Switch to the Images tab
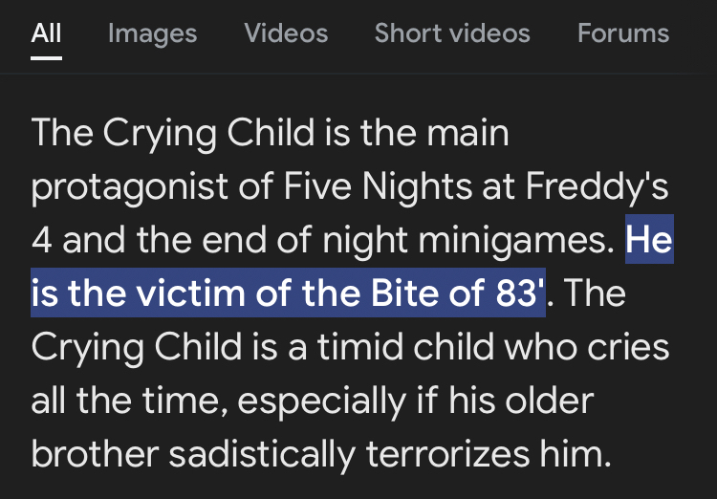The height and width of the screenshot is (499, 717). [152, 33]
